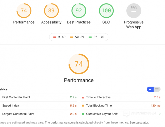Click the Performance score gauge at top
Image resolution: width=165 pixels, height=127 pixels.
click(24, 11)
